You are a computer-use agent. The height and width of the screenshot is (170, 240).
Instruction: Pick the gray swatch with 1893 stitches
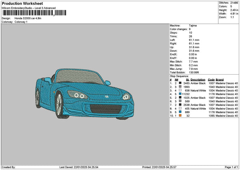(179, 87)
